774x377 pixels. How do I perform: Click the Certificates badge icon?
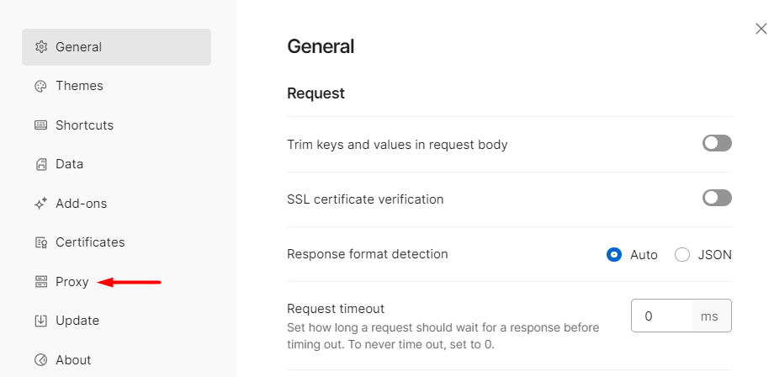[x=41, y=242]
